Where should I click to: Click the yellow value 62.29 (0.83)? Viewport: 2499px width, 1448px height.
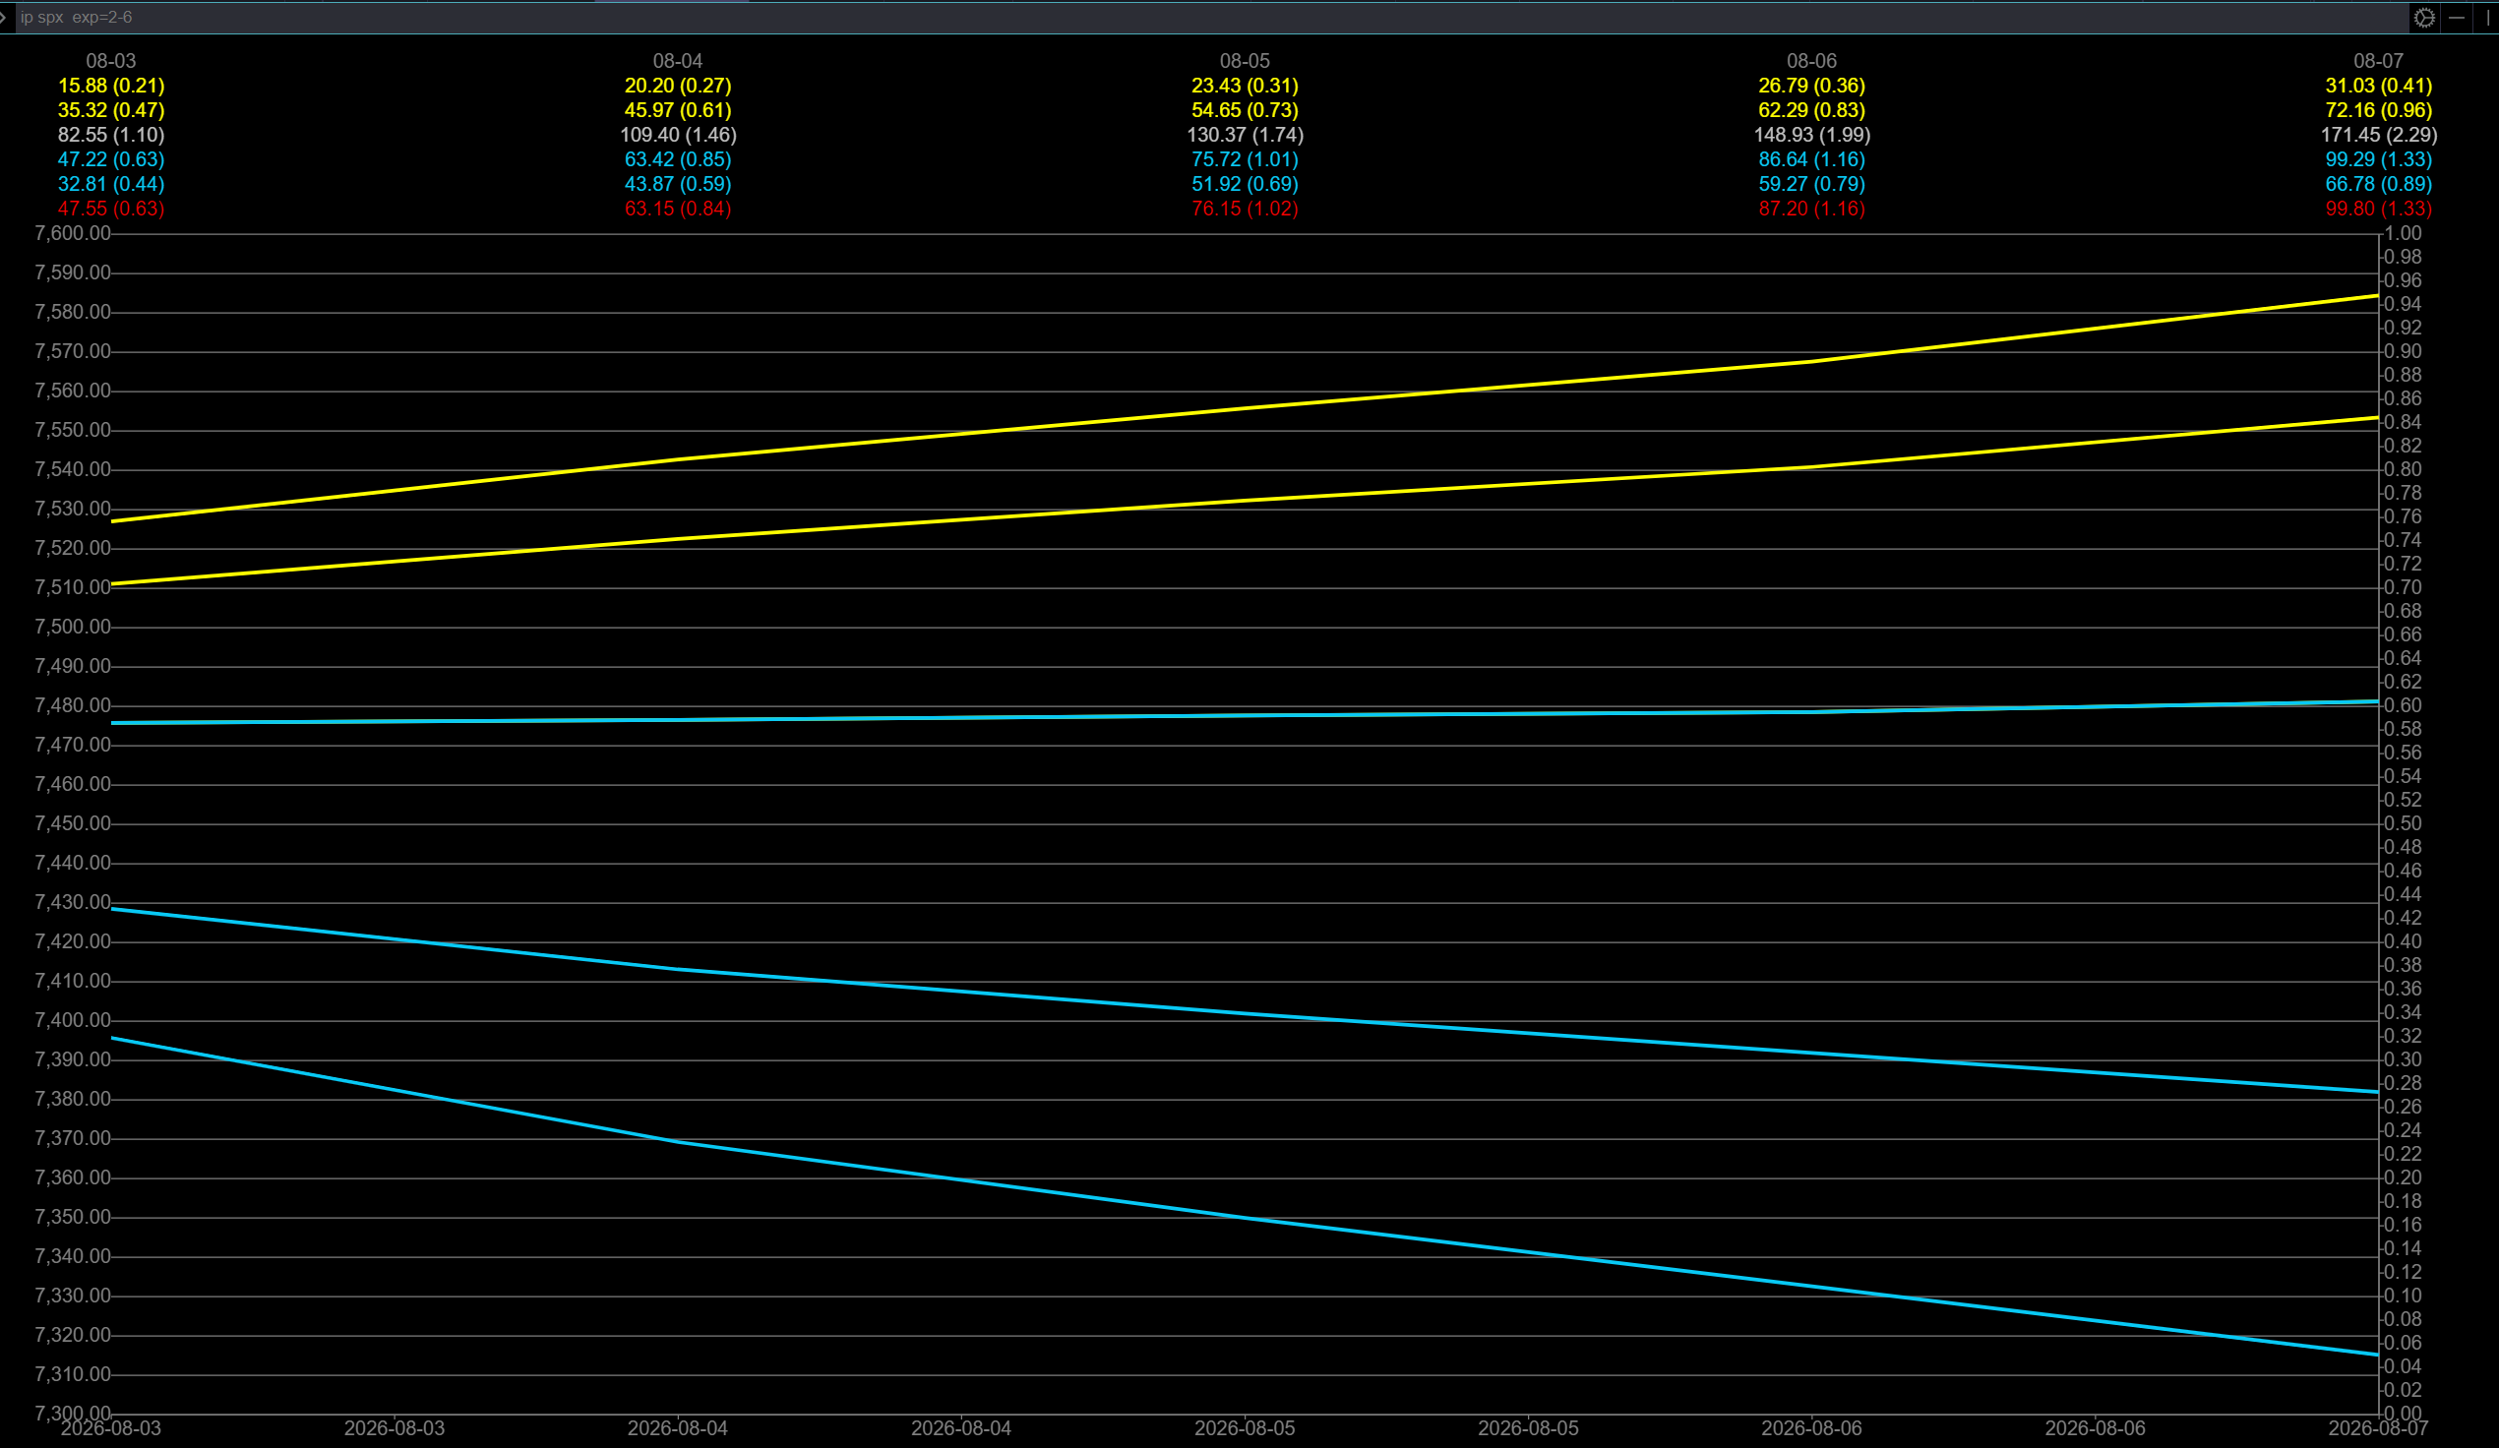tap(1813, 110)
